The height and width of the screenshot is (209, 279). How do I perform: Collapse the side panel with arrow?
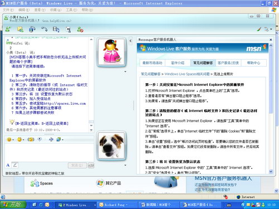coord(131,41)
